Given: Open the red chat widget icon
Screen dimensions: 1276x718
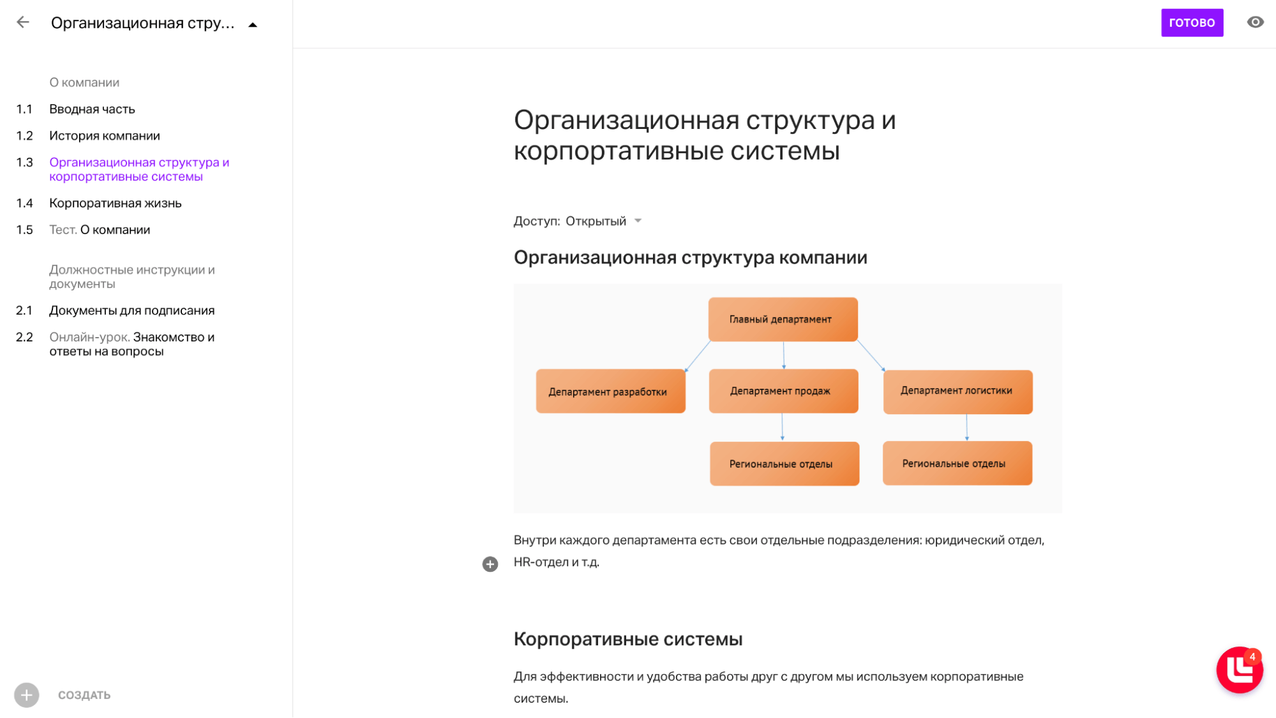Looking at the screenshot, I should pyautogui.click(x=1239, y=669).
